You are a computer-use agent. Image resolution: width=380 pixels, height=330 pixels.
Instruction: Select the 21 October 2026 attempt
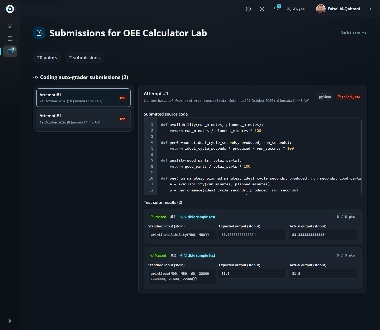tap(83, 98)
